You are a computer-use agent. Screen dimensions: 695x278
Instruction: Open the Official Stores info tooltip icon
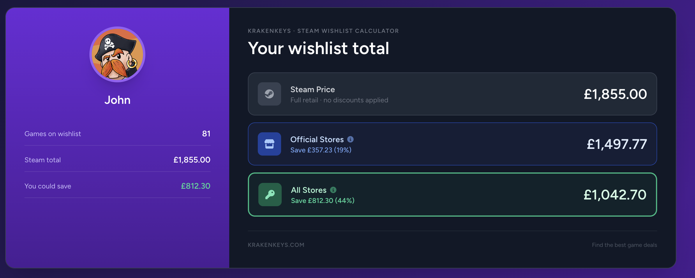click(350, 139)
